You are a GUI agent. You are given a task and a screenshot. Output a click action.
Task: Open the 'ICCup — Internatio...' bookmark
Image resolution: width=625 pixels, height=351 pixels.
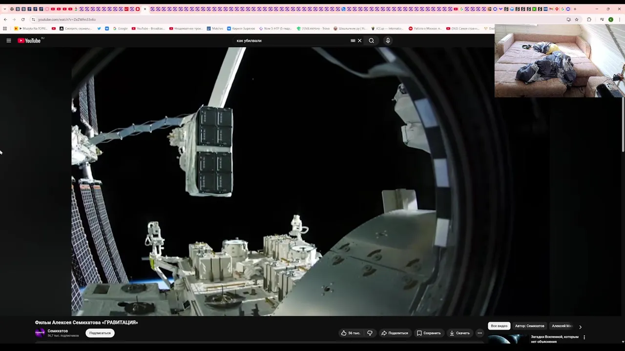click(388, 28)
